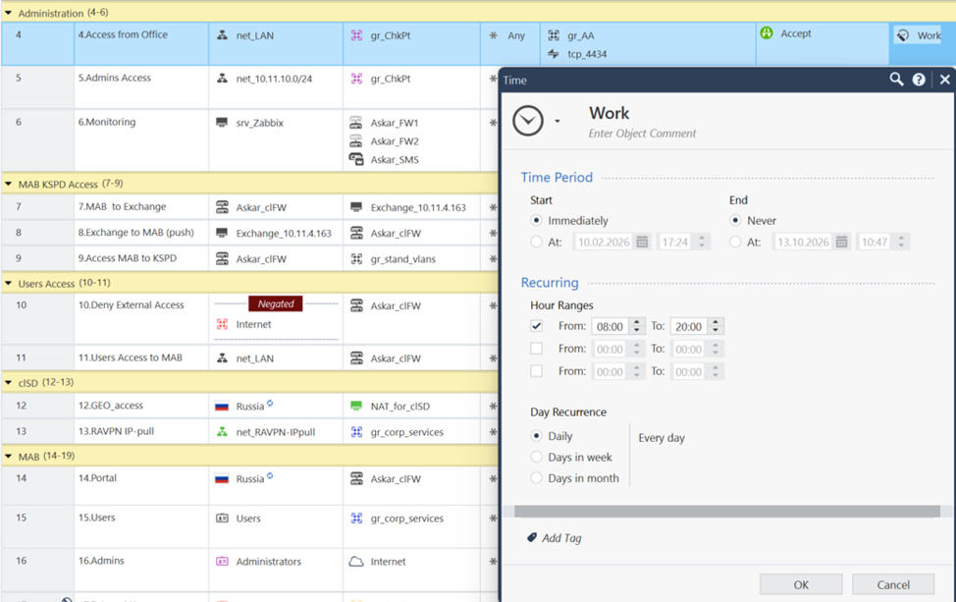
Task: Select the Start At radio button
Action: [537, 243]
